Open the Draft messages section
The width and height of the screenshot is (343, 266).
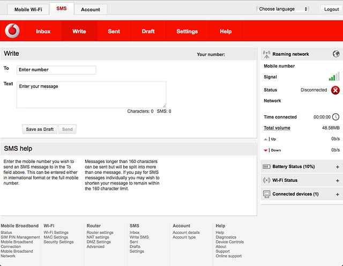point(148,32)
